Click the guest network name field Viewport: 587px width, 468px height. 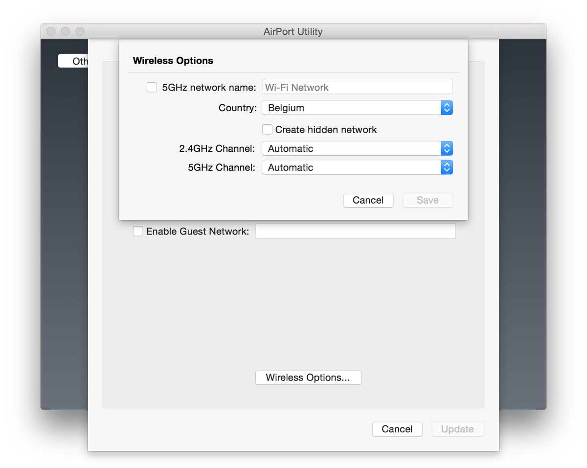(356, 231)
